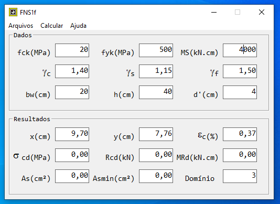Select the γf coefficient field
280x204 pixels.
tap(240, 71)
